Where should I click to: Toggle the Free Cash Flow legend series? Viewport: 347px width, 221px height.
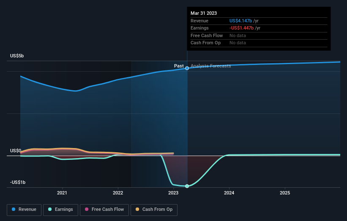[104, 210]
